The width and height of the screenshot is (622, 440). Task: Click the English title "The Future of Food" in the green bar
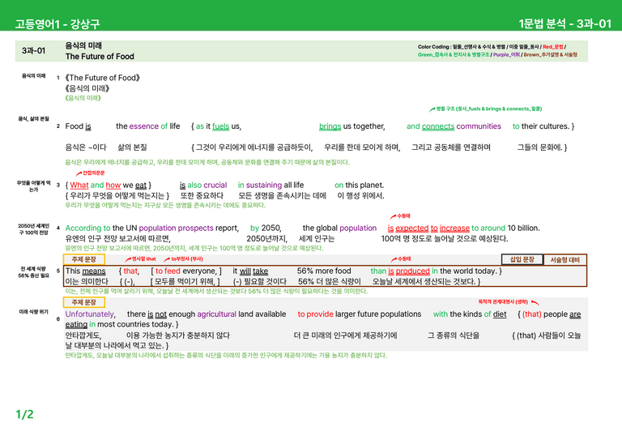coord(100,57)
